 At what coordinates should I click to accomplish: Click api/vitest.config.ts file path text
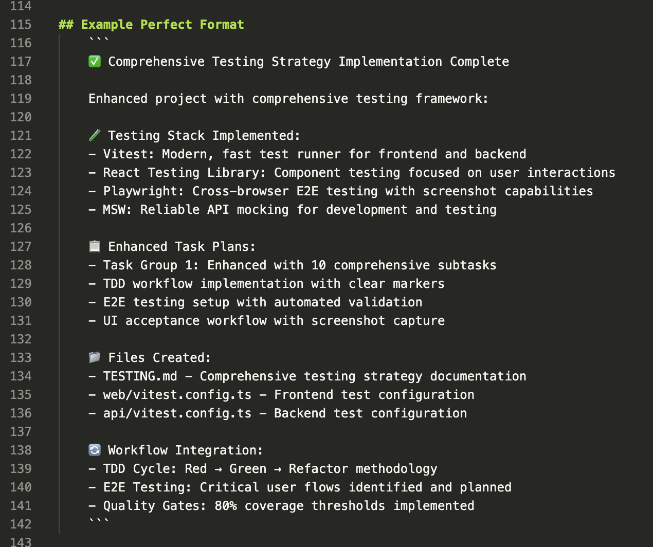pos(177,413)
